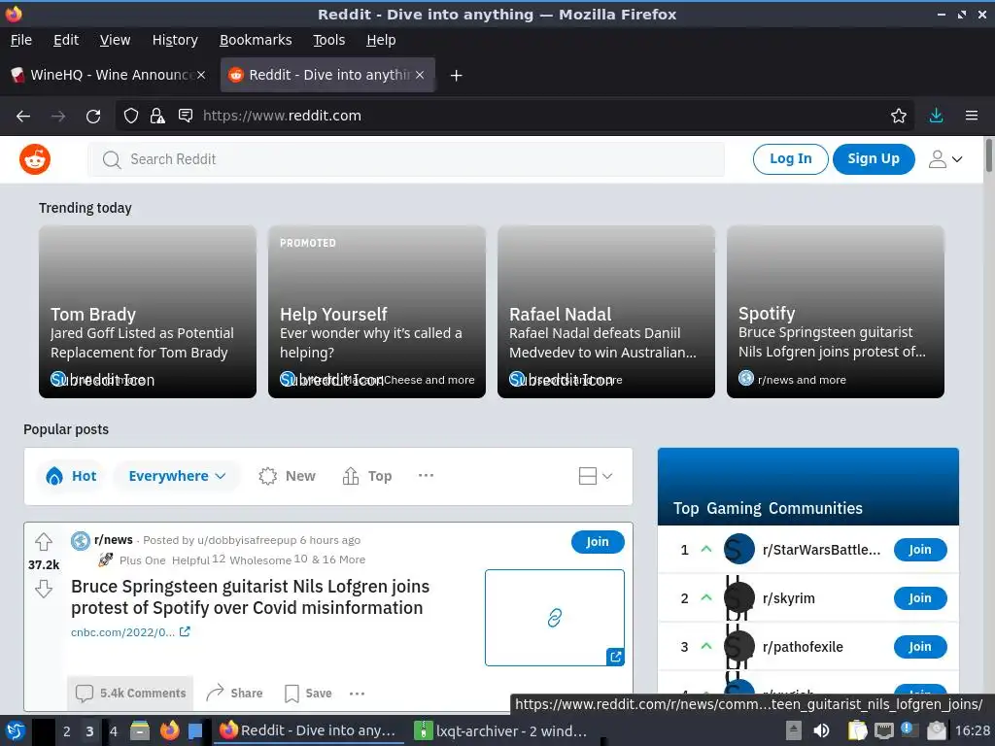Go back with the browser back arrow

click(23, 117)
